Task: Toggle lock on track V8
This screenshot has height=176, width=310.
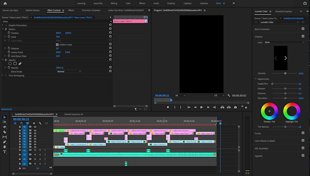Action: coord(20,127)
